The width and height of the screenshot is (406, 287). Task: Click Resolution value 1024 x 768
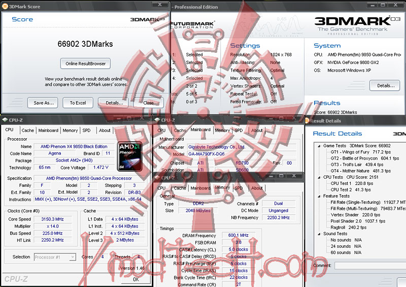281,55
